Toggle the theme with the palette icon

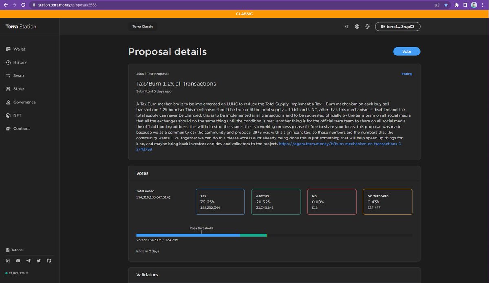(367, 26)
